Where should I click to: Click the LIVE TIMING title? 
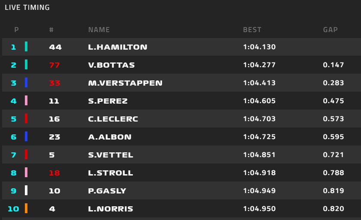27,7
